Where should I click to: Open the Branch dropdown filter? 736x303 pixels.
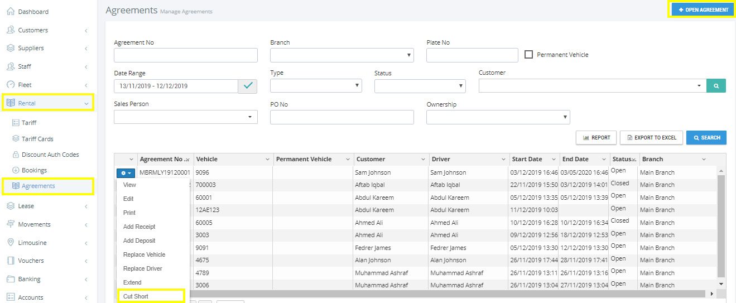tap(341, 55)
